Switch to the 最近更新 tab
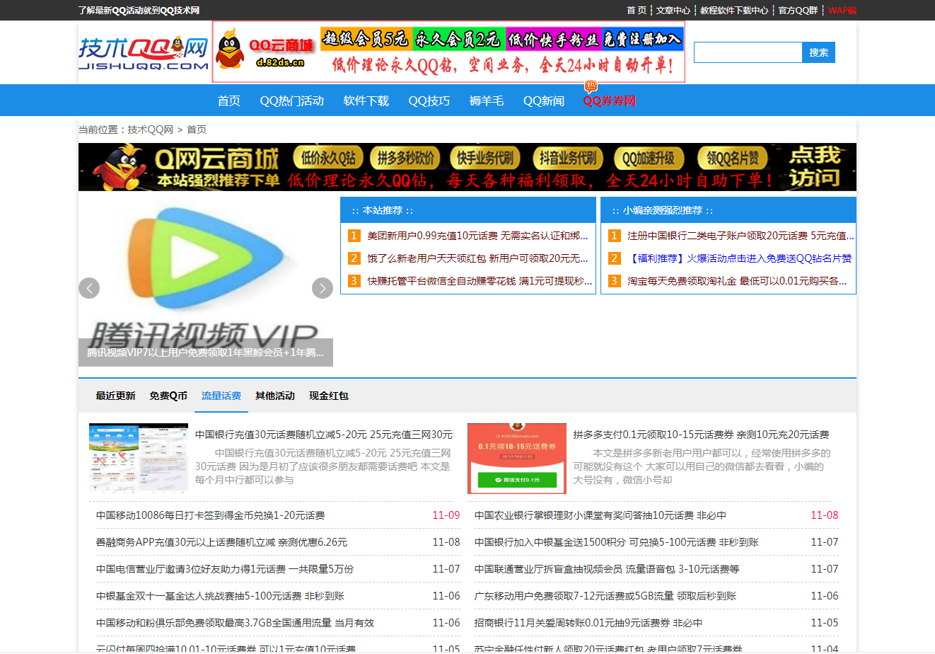The height and width of the screenshot is (654, 935). tap(115, 396)
